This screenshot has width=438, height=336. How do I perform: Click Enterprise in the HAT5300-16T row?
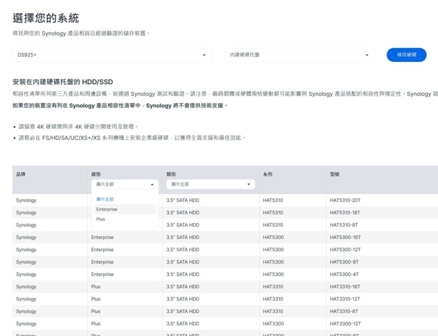click(102, 237)
